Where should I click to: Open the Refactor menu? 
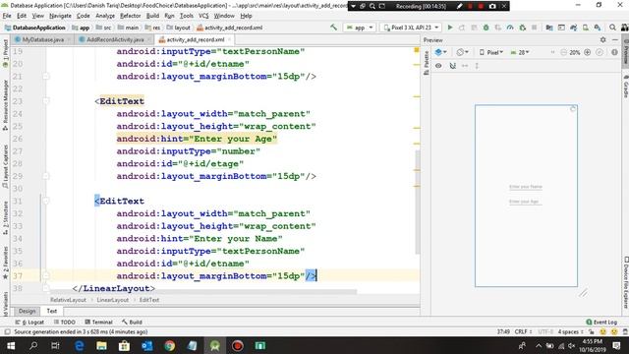(x=131, y=16)
